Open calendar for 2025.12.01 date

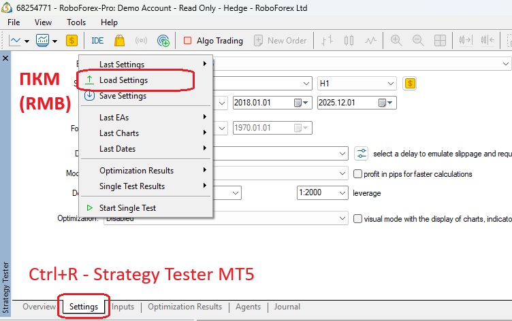point(385,103)
